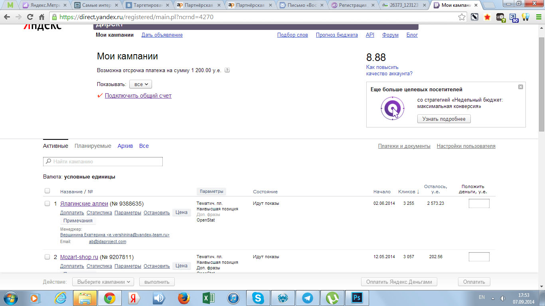Click the question mark hint near 1 200.00 у.е.
The width and height of the screenshot is (545, 306).
[227, 70]
